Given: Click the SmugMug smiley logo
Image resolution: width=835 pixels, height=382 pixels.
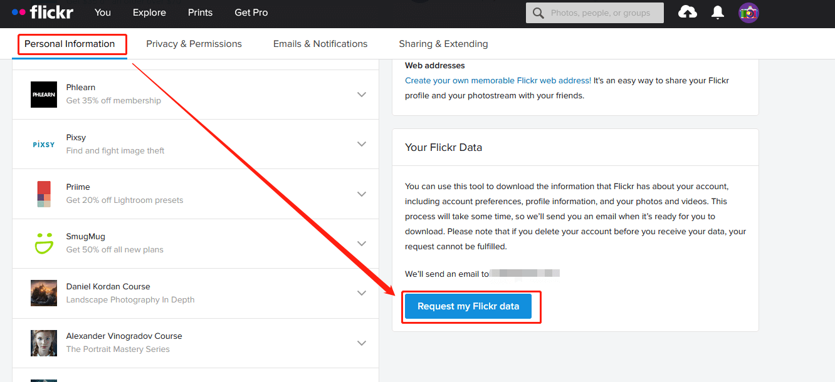Looking at the screenshot, I should tap(44, 243).
